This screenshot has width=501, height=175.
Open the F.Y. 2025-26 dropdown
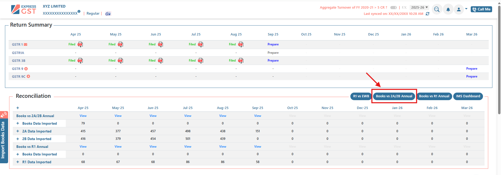(419, 8)
